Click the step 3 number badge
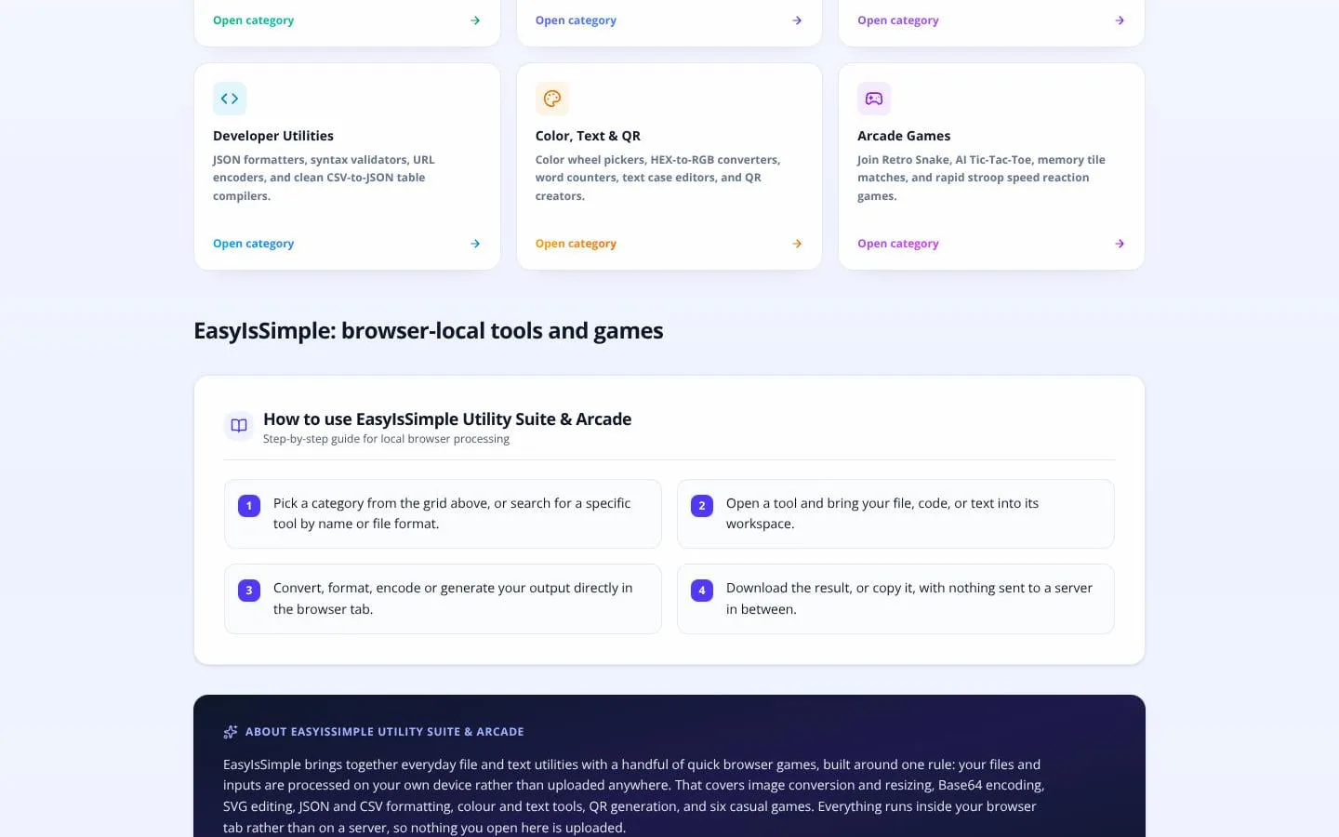 (249, 591)
